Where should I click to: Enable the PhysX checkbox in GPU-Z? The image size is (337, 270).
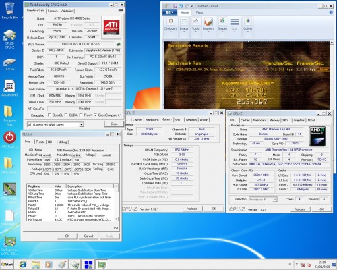pyautogui.click(x=81, y=115)
